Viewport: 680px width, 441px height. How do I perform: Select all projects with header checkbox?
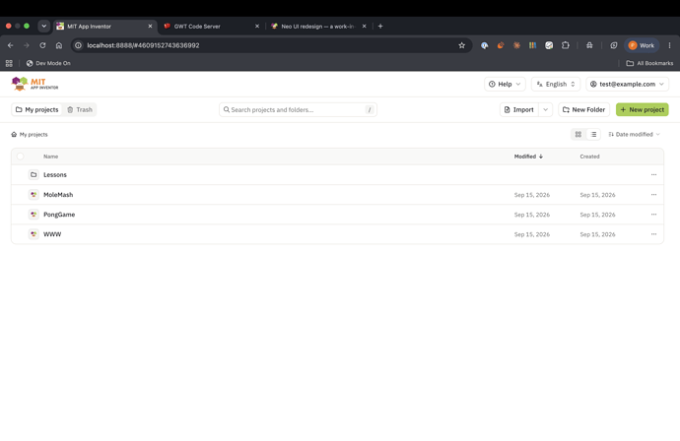21,157
